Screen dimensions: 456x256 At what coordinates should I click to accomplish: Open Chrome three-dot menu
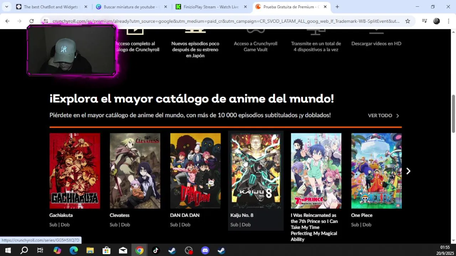(449, 21)
